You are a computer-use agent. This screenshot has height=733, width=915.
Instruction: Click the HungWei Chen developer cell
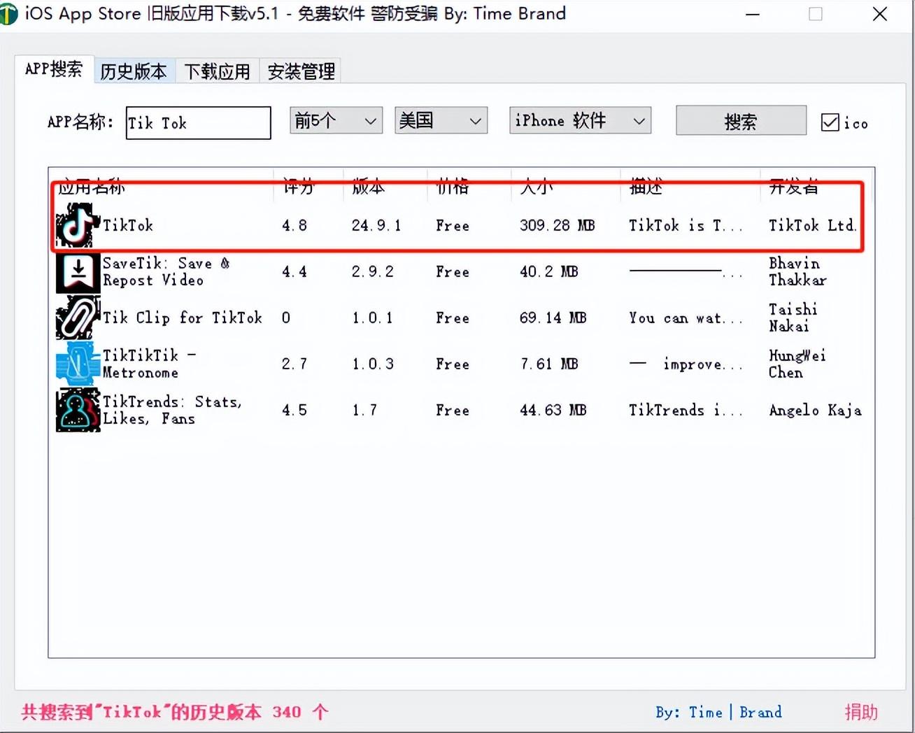click(797, 364)
